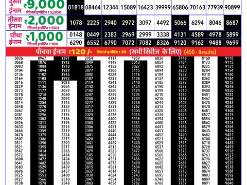The height and width of the screenshot is (185, 247).
Task: Select fifth prize number 9250
Action: point(230,90)
